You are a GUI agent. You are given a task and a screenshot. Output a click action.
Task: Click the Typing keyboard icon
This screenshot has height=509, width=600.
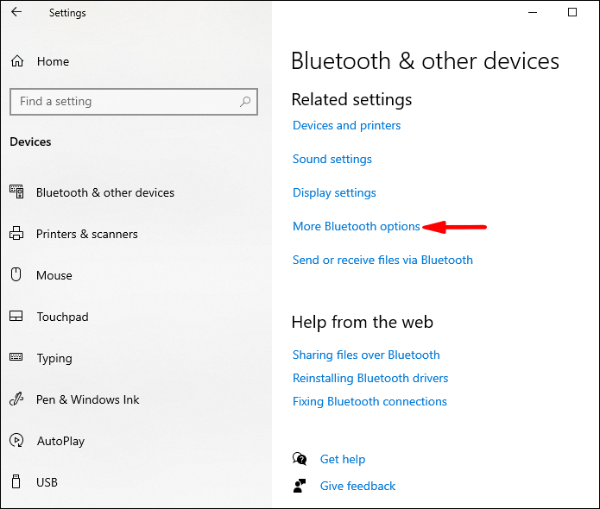(16, 358)
